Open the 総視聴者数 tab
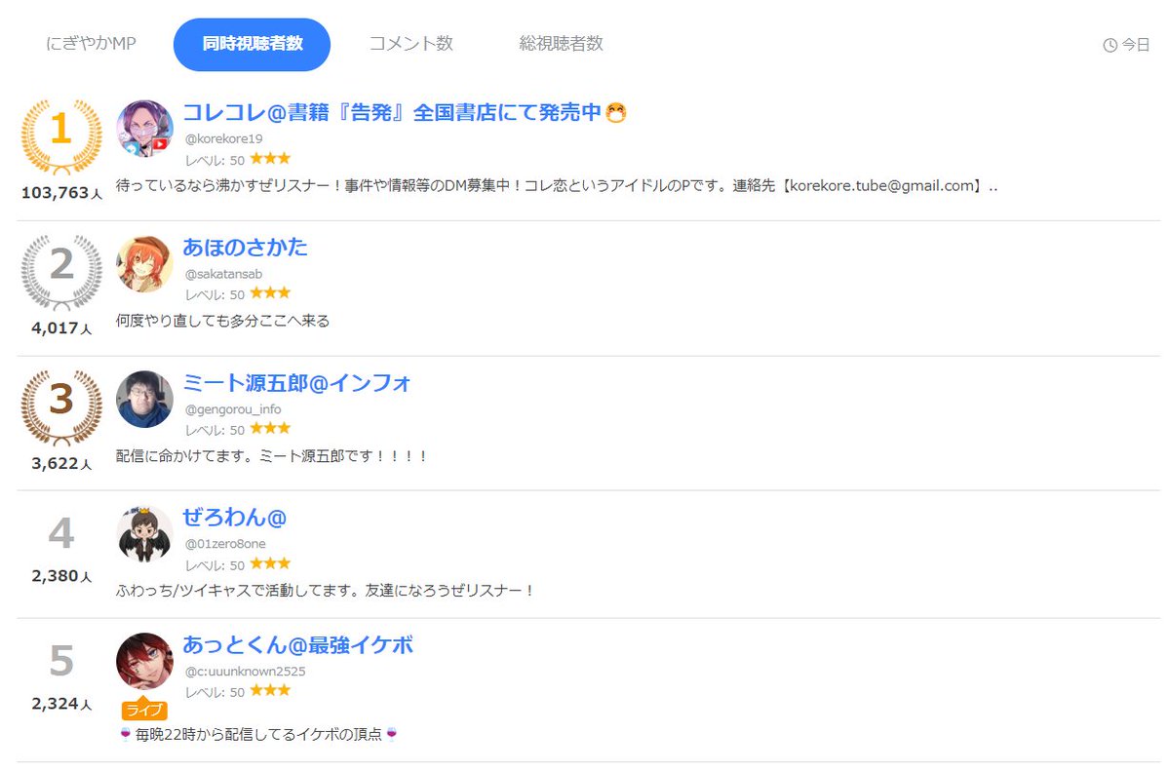The height and width of the screenshot is (772, 1170). click(562, 44)
